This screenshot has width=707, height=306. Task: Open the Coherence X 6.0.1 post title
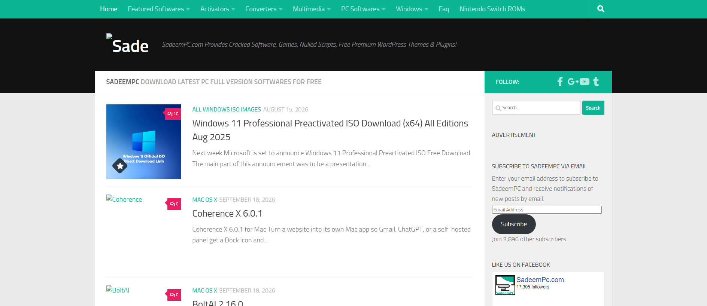[x=227, y=214]
